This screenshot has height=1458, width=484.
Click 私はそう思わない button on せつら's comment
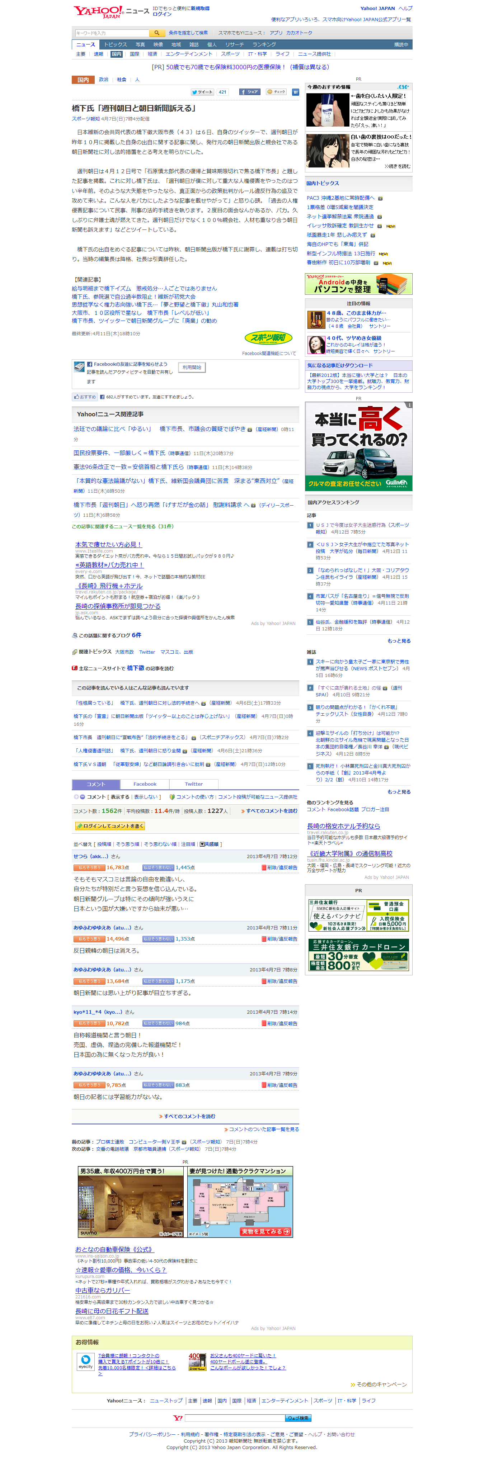158,867
